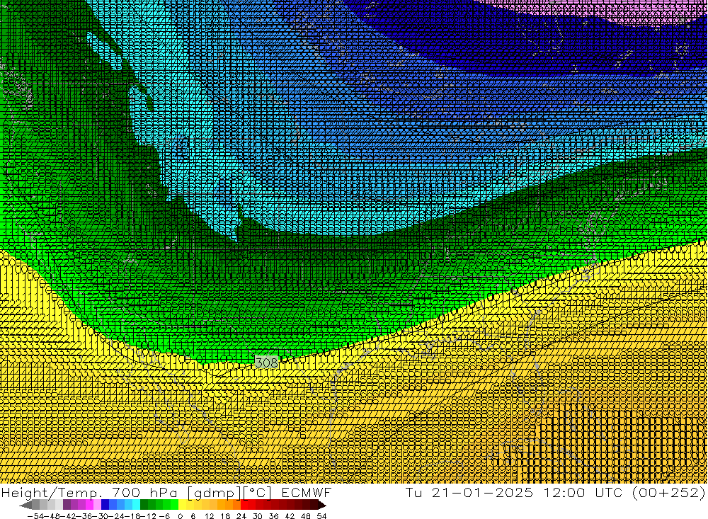Click the Tu 21-01-2025 date text
The height and width of the screenshot is (519, 708).
pos(469,492)
